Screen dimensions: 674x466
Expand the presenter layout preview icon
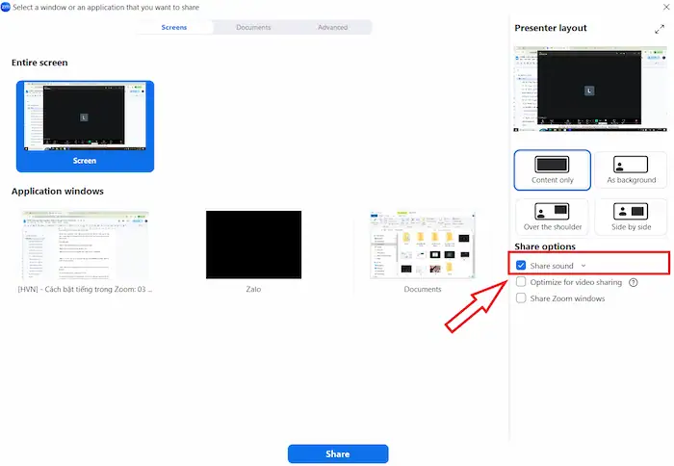coord(660,29)
